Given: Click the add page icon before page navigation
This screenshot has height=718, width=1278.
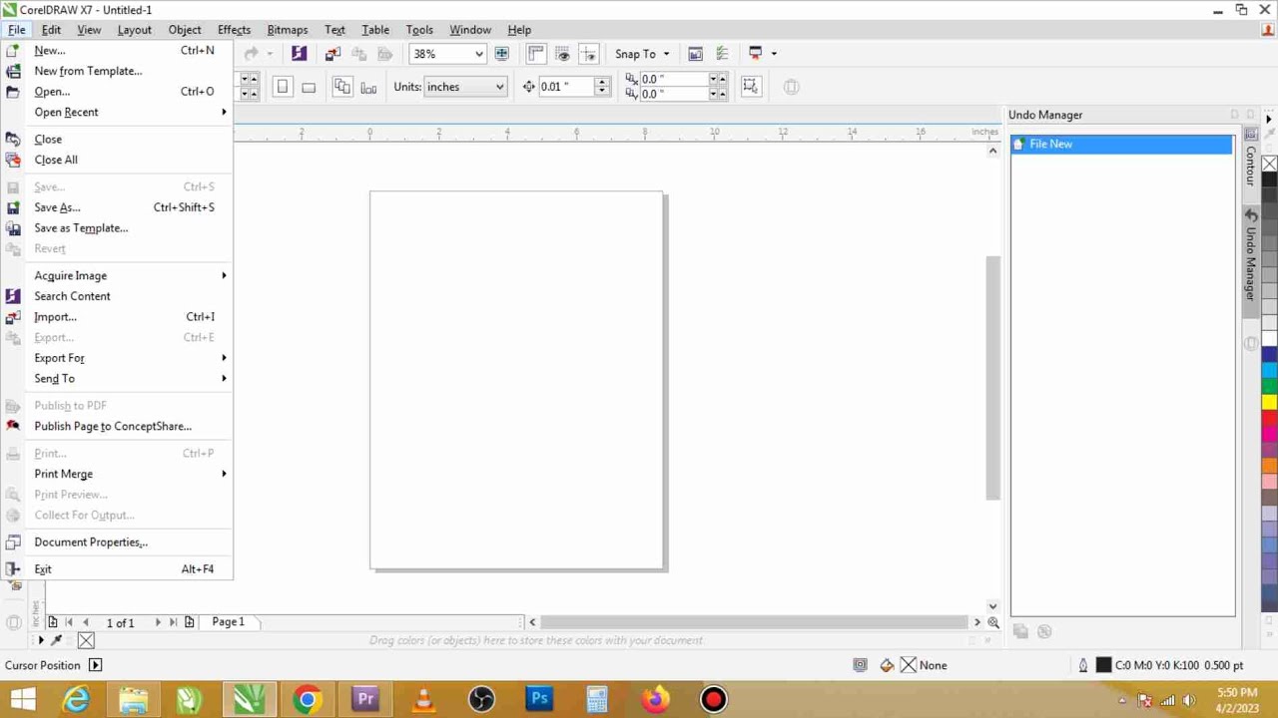Looking at the screenshot, I should tap(53, 622).
